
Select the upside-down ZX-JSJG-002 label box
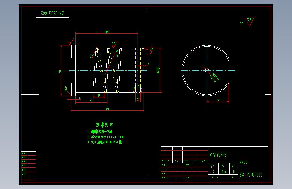click(53, 13)
